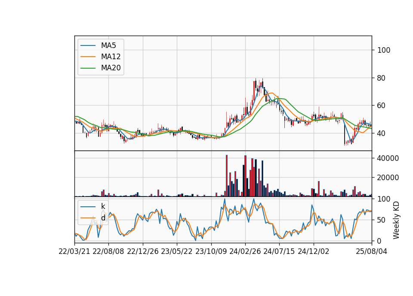
Task: Click the 24/02/26 date tick label
Action: tap(245, 251)
